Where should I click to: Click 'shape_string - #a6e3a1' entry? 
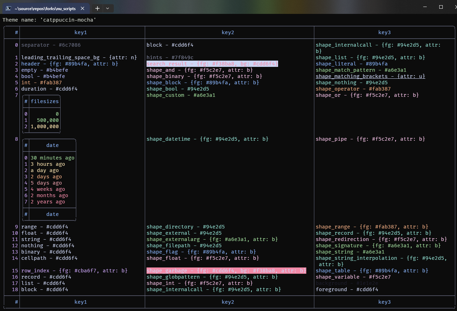(350, 252)
